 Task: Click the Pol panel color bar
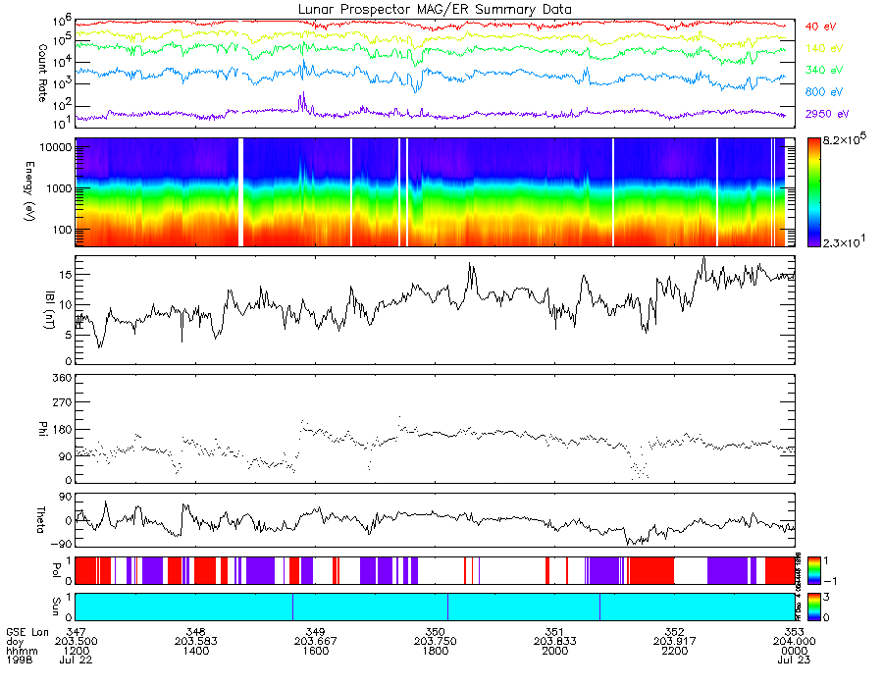[x=813, y=570]
